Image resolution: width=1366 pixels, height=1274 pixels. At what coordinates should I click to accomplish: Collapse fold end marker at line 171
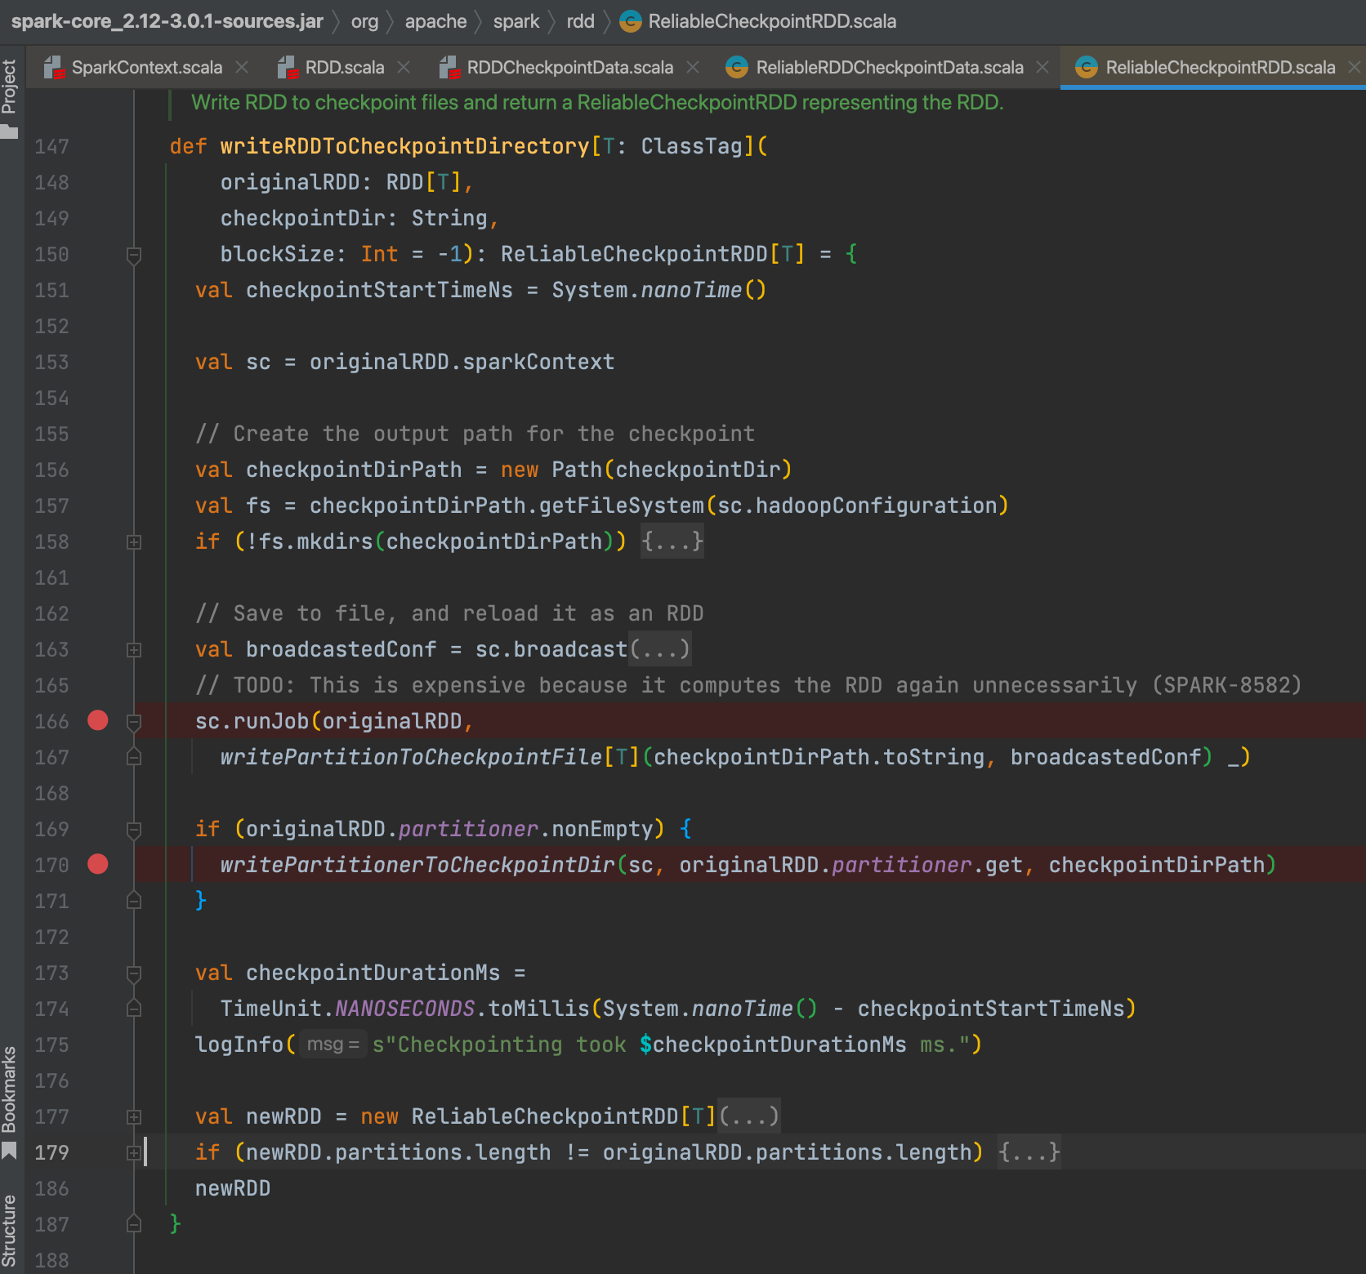pyautogui.click(x=134, y=901)
